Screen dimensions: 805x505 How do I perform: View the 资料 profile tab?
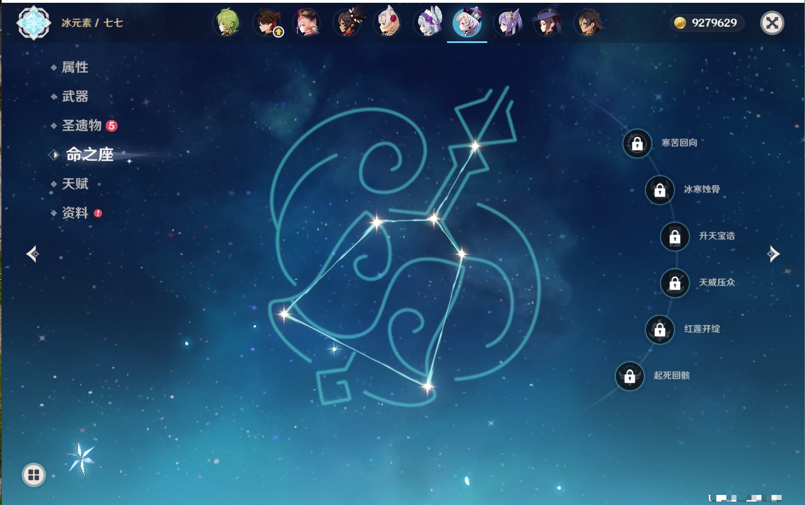pyautogui.click(x=75, y=213)
